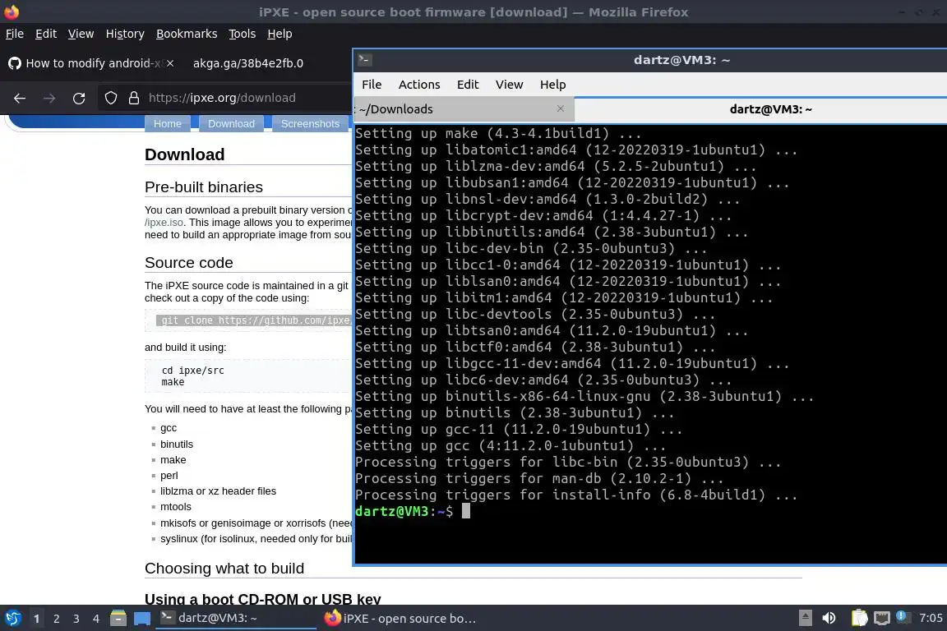Screen dimensions: 947x631
Task: Click the Firefox back arrow button
Action: coord(20,98)
